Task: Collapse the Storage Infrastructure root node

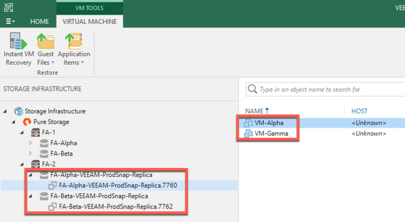Action: [x=5, y=112]
